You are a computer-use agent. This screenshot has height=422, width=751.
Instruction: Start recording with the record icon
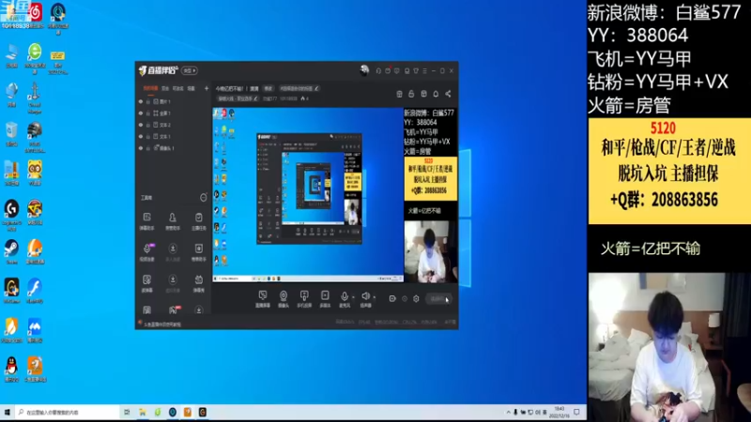pyautogui.click(x=392, y=298)
